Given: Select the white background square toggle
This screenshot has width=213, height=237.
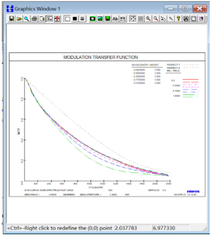Looking at the screenshot, I should coord(67,19).
